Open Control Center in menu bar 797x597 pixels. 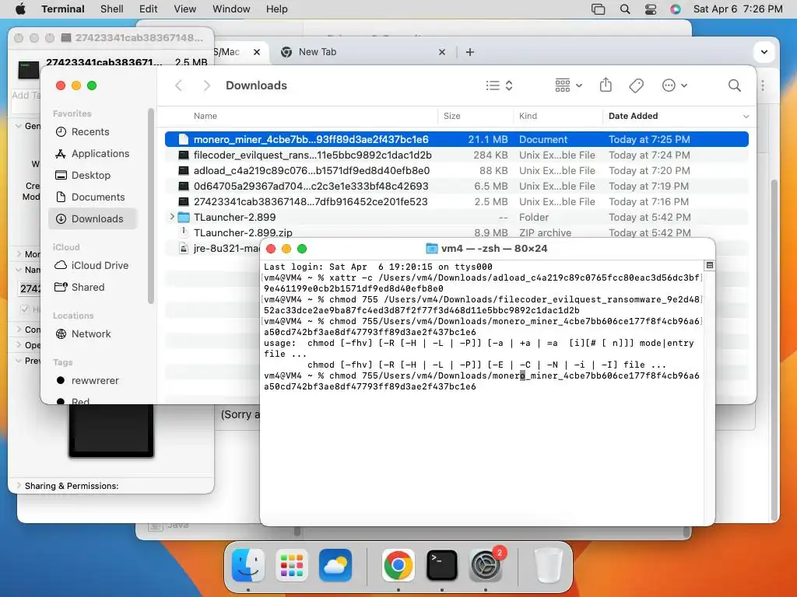tap(650, 9)
